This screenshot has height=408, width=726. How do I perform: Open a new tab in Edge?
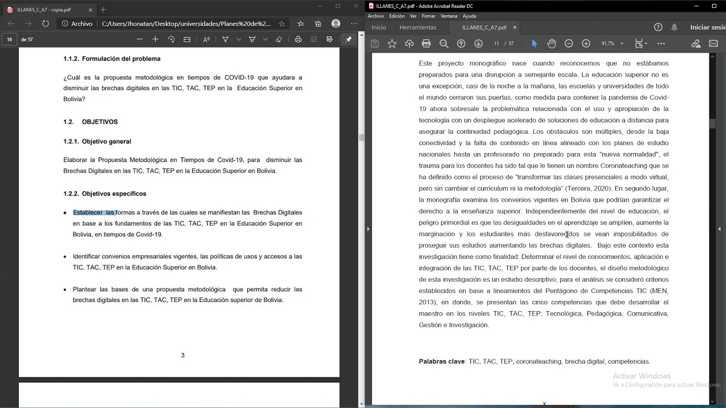pyautogui.click(x=103, y=10)
